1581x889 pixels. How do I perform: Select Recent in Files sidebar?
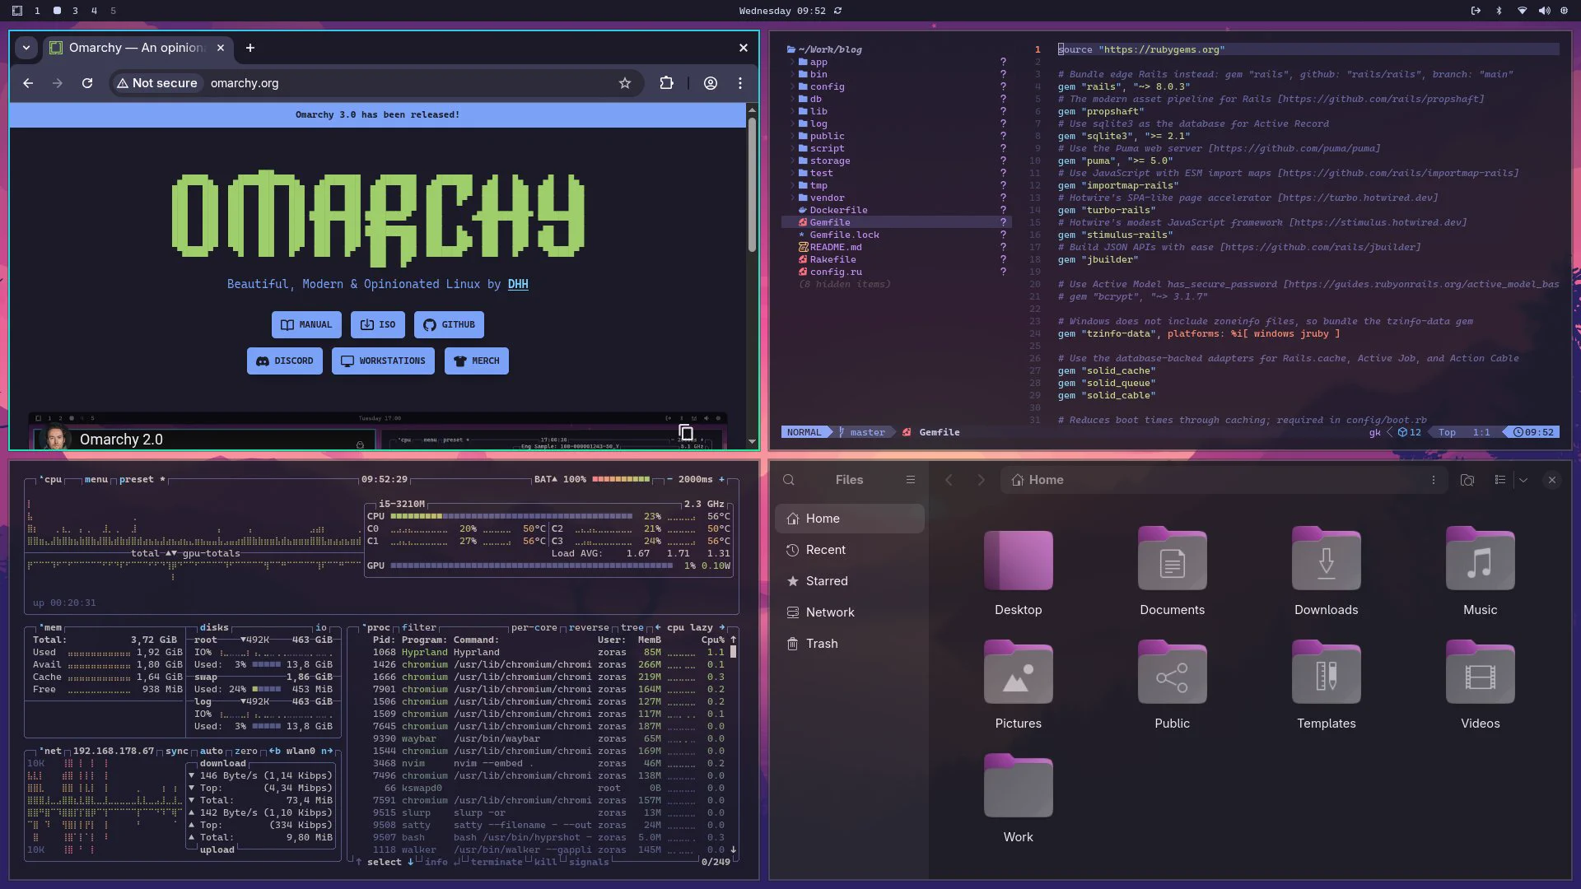tap(850, 550)
